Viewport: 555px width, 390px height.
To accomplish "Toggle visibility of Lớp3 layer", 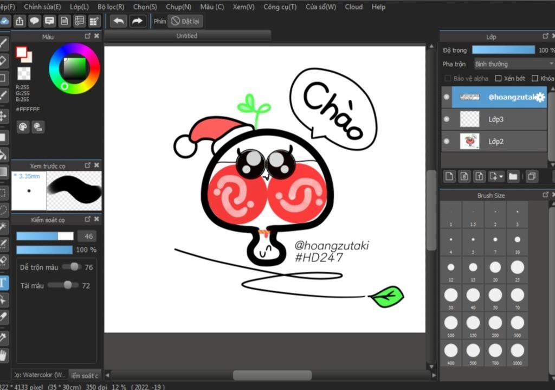I will pyautogui.click(x=447, y=119).
